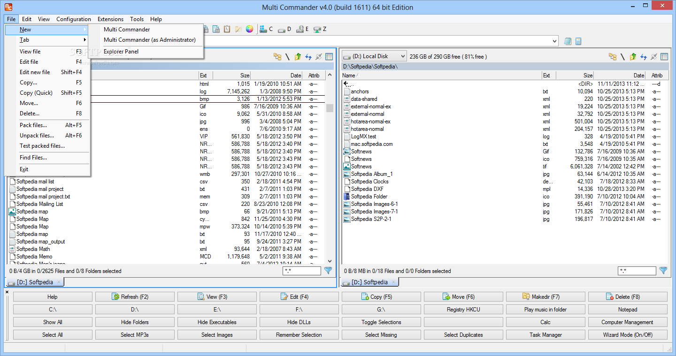676x356 pixels.
Task: Click the right panel filter funnel icon
Action: [x=663, y=271]
